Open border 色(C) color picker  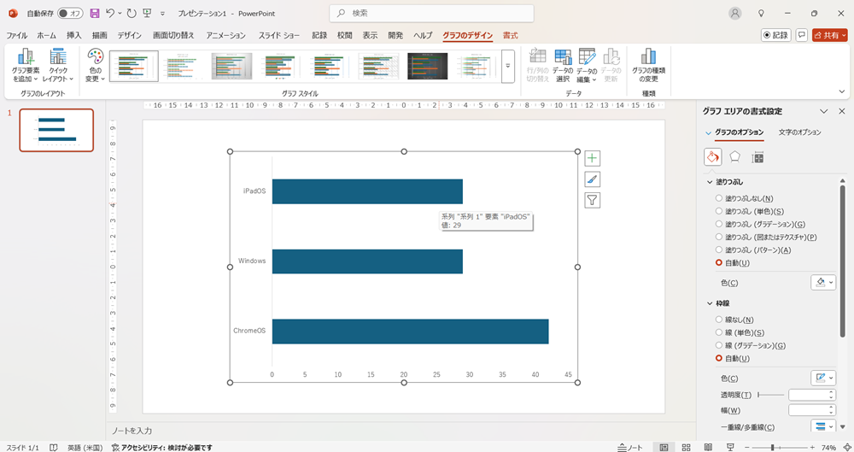pyautogui.click(x=822, y=378)
